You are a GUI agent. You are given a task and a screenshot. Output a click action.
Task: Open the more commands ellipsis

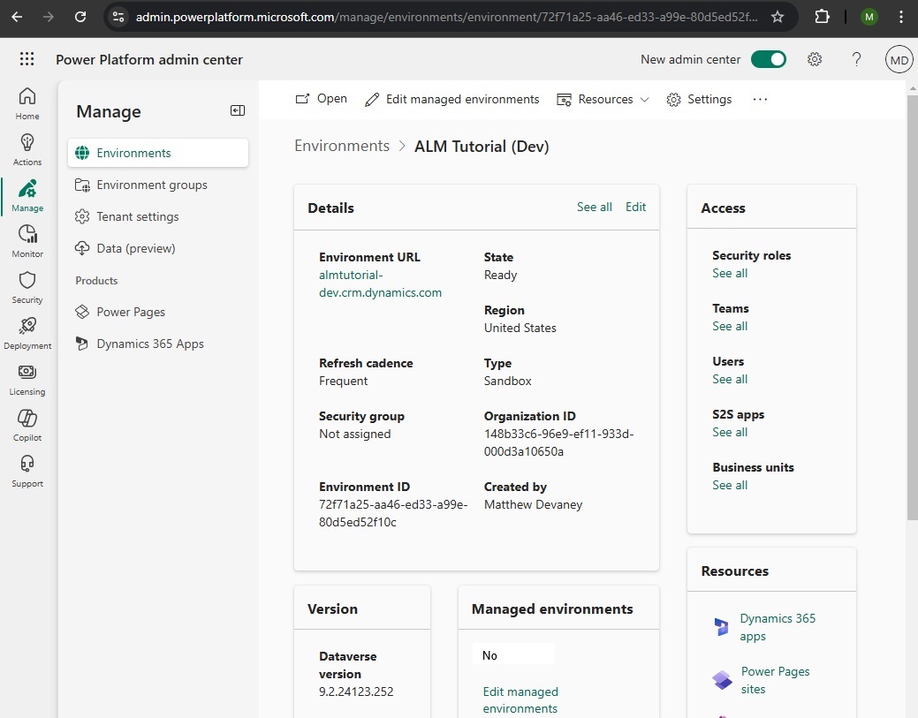760,100
